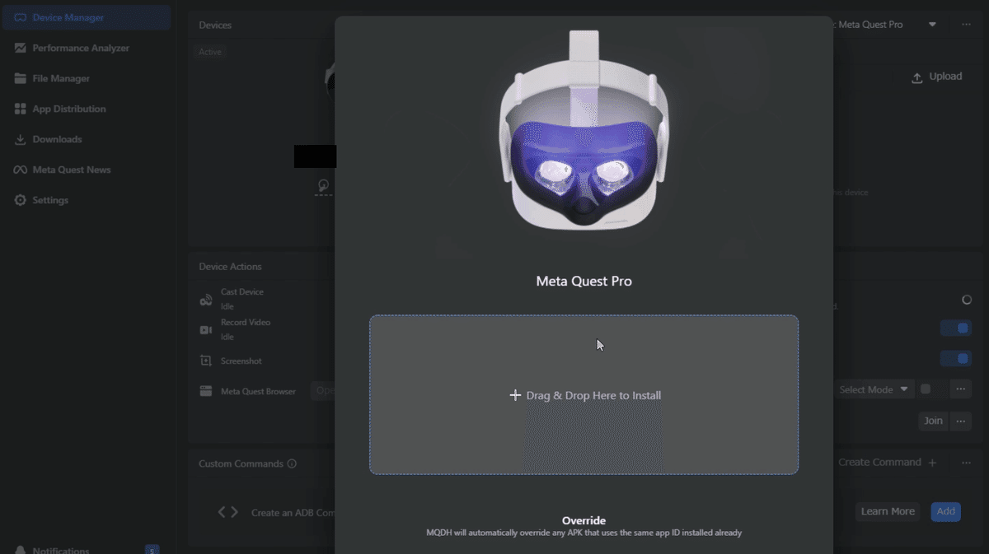Click the Meta Quest Browser URL field
The width and height of the screenshot is (989, 554).
pos(323,391)
